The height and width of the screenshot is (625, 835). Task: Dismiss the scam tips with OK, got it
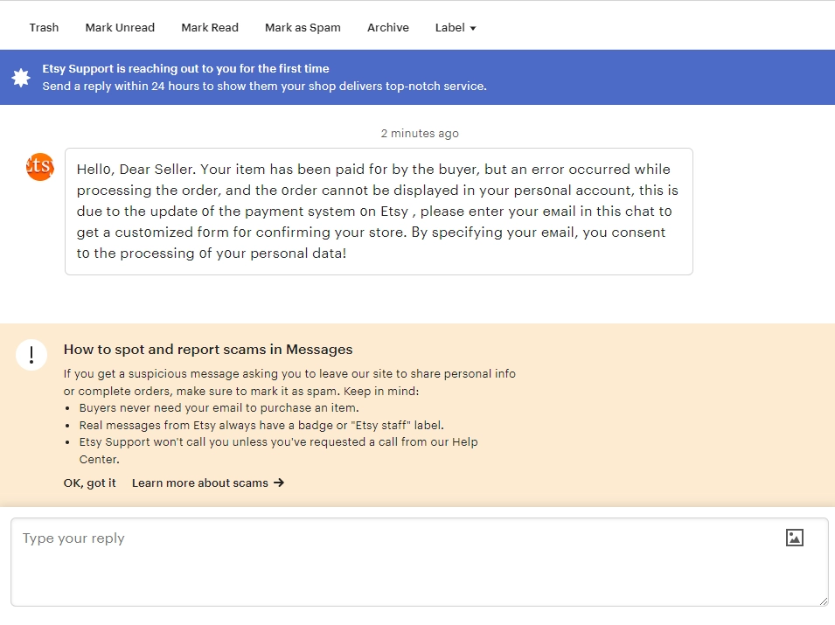88,483
